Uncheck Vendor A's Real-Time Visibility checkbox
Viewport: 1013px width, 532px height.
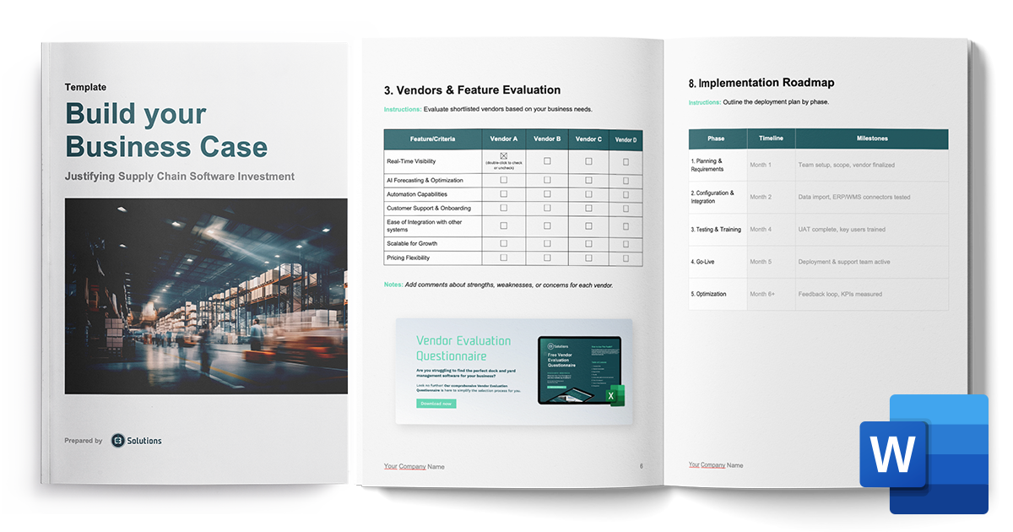click(505, 156)
